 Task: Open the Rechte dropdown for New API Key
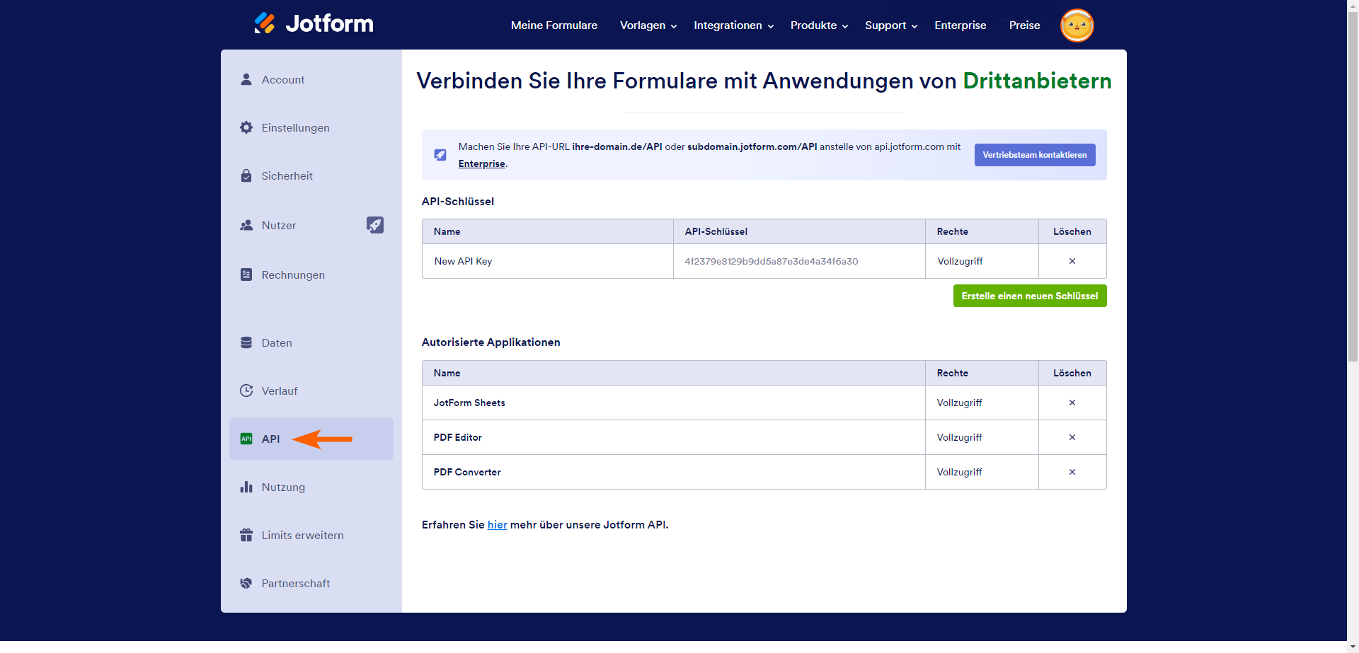pyautogui.click(x=982, y=261)
